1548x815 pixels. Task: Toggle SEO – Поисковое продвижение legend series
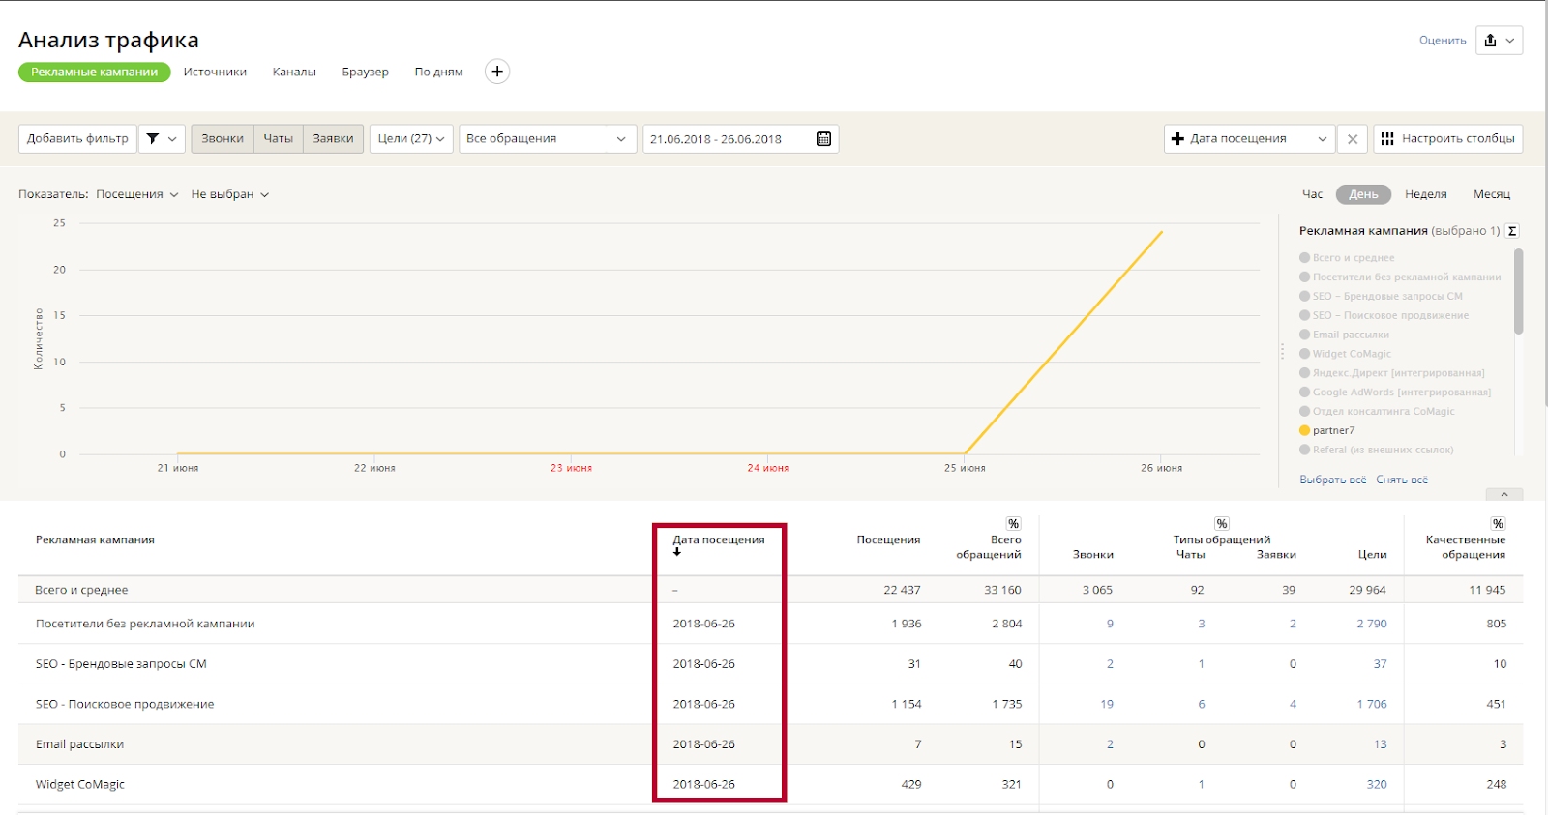pos(1384,315)
